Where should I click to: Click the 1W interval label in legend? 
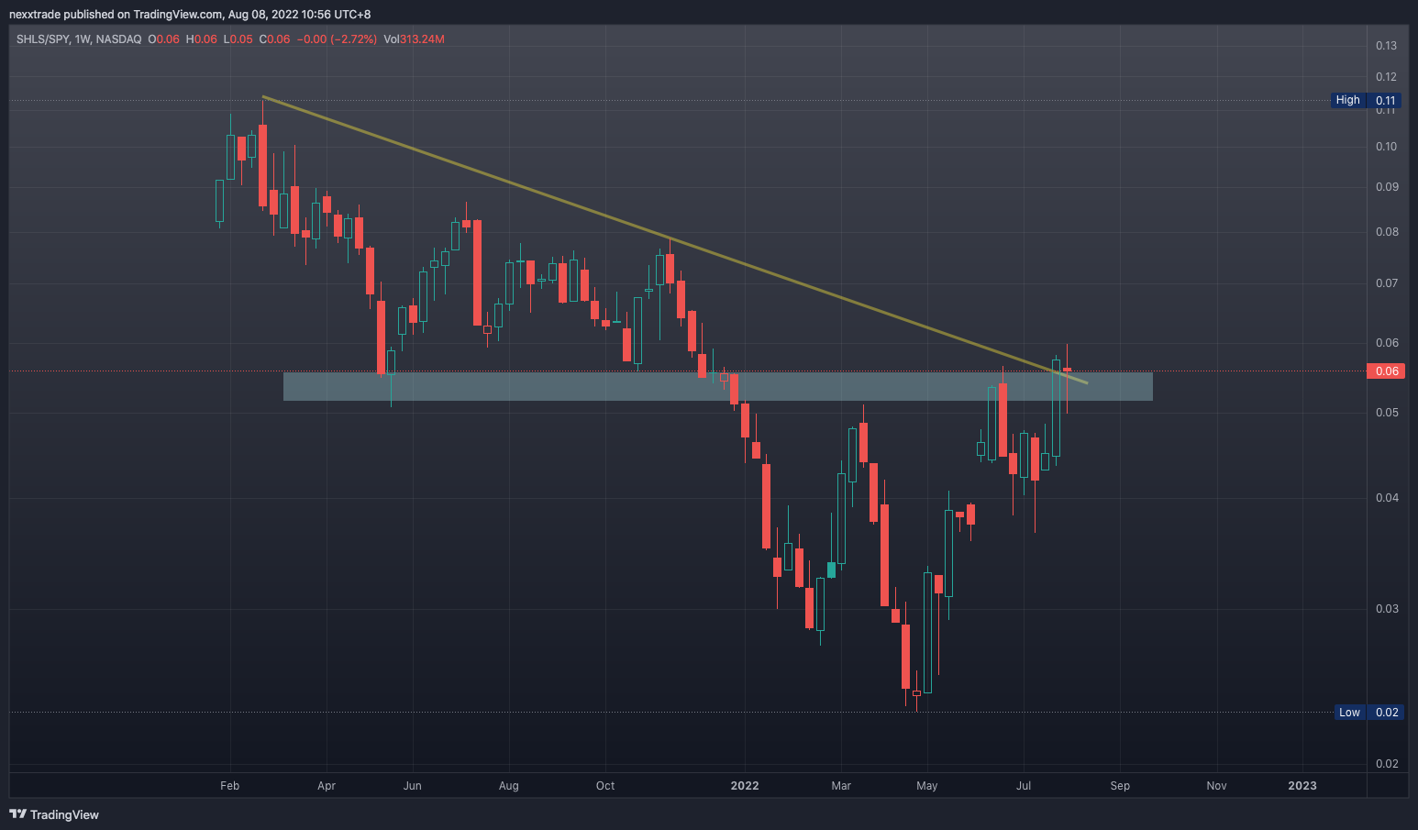pos(82,39)
